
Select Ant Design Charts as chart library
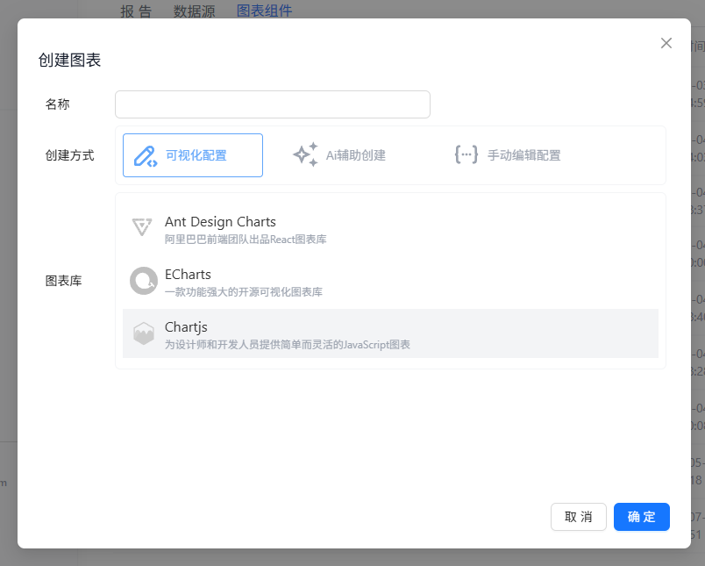coord(390,228)
